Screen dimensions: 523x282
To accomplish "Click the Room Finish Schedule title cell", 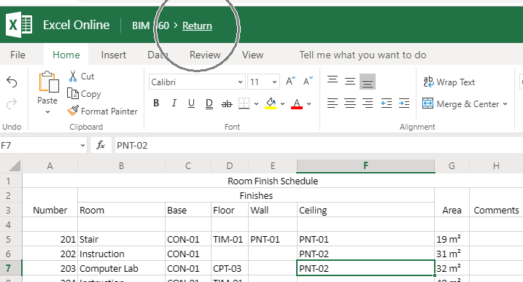I will click(273, 181).
